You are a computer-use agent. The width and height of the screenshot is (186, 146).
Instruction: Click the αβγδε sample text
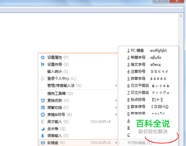pos(155,58)
